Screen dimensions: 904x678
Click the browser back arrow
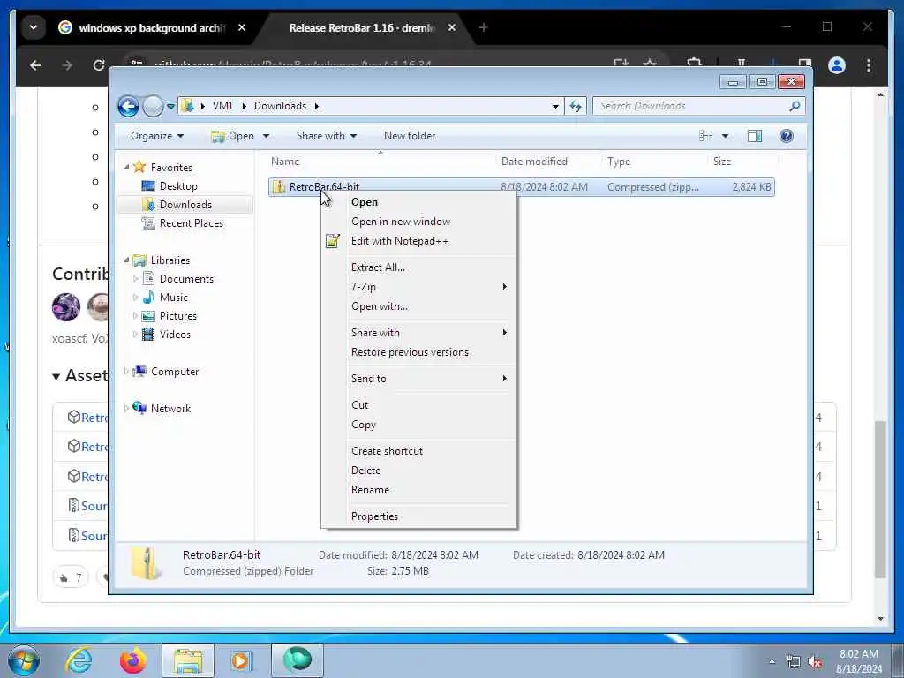coord(35,65)
